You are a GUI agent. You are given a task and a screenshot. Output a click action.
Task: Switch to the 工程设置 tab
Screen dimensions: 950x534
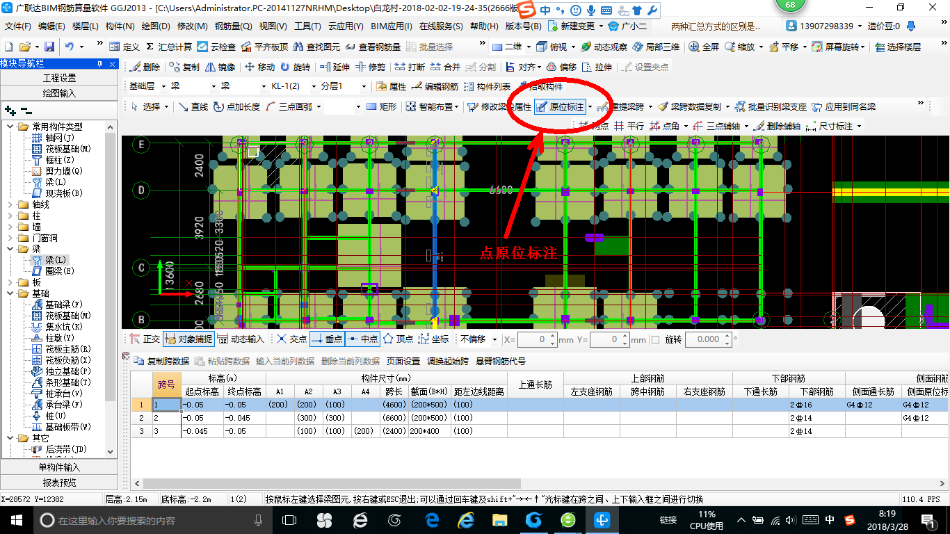click(59, 78)
